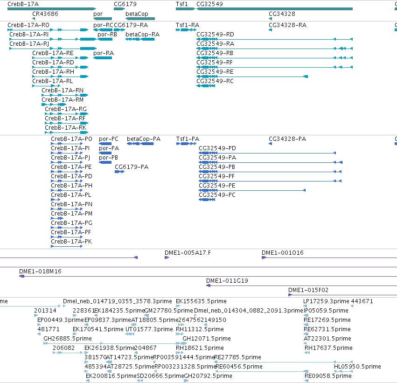Click transcript CrebB-17A-RJ label
The height and width of the screenshot is (383, 397).
29,44
